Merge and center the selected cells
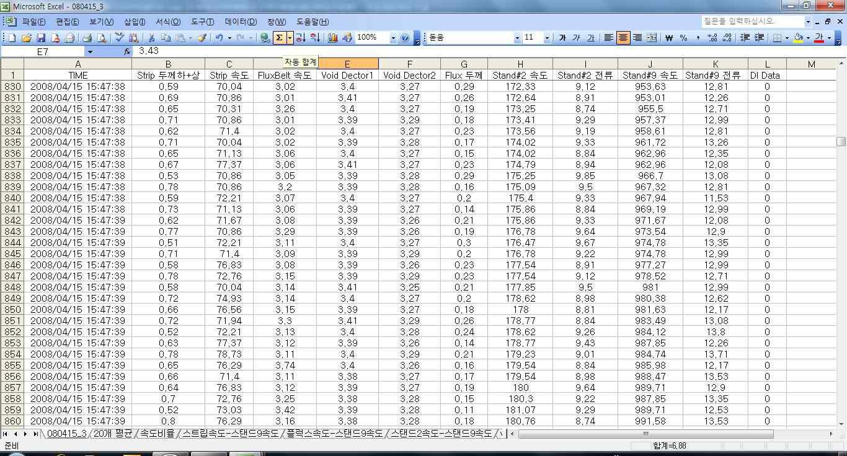Screen dimensions: 847x456 (x=651, y=38)
